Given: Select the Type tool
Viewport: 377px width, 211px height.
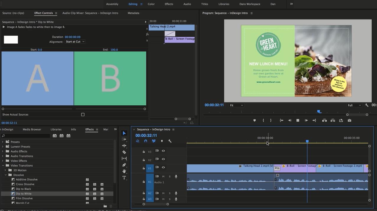Looking at the screenshot, I should (124, 178).
